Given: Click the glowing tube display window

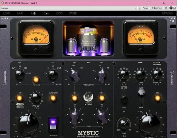Looking at the screenshot, I should tap(88, 38).
